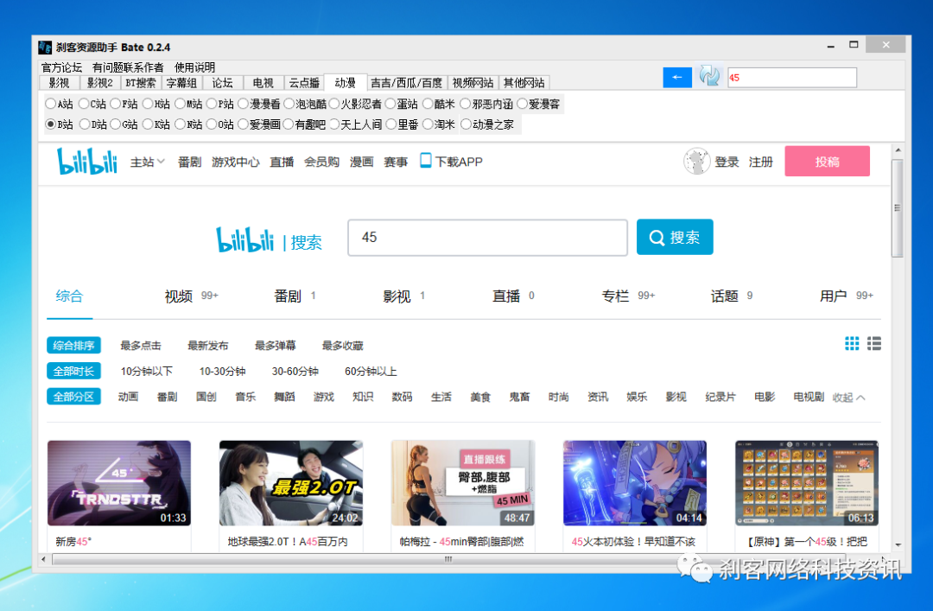Open the 原神 video thumbnail
This screenshot has height=611, width=933.
pyautogui.click(x=807, y=484)
